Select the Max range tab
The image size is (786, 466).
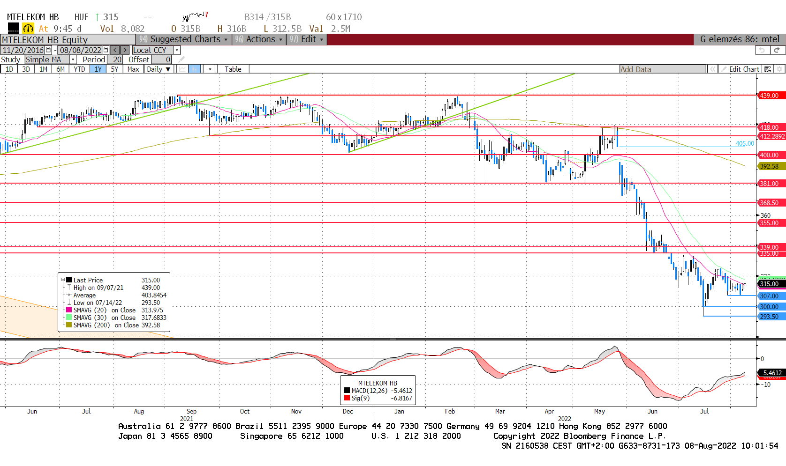tap(133, 69)
